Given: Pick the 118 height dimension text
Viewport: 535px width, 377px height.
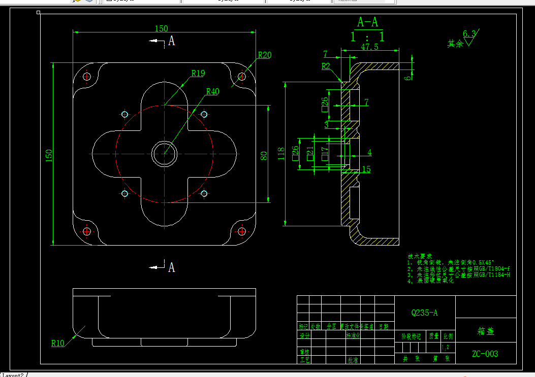Looking at the screenshot, I should pos(281,154).
